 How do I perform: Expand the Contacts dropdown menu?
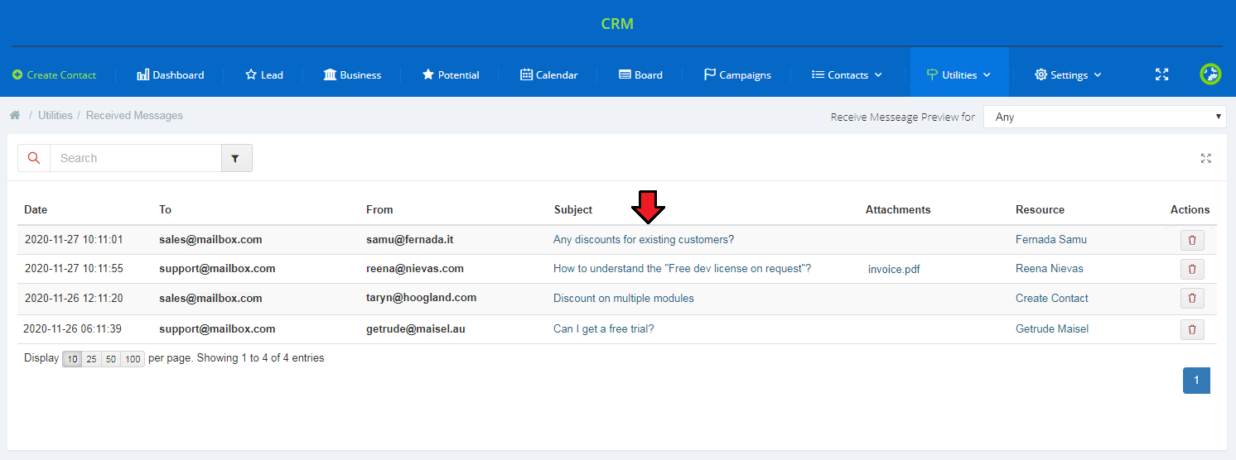(847, 74)
